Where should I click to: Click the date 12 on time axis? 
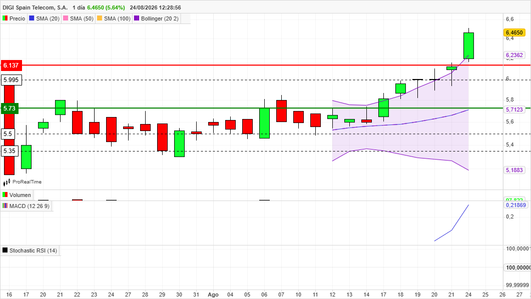[332, 294]
